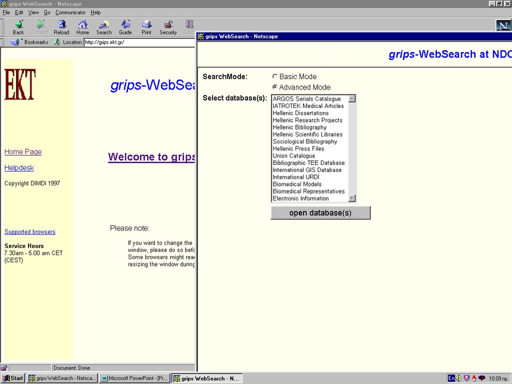
Task: Print the page with the Print icon
Action: (x=146, y=27)
